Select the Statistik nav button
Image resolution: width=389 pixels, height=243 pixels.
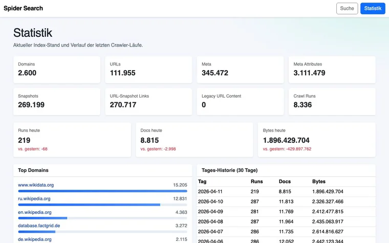pyautogui.click(x=373, y=8)
